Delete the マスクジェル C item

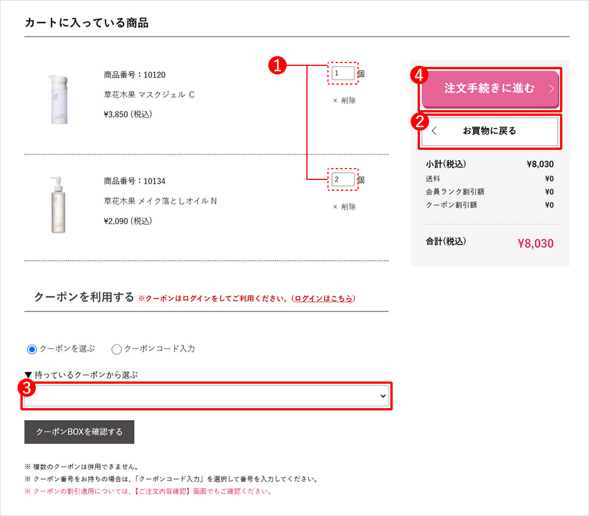point(344,100)
